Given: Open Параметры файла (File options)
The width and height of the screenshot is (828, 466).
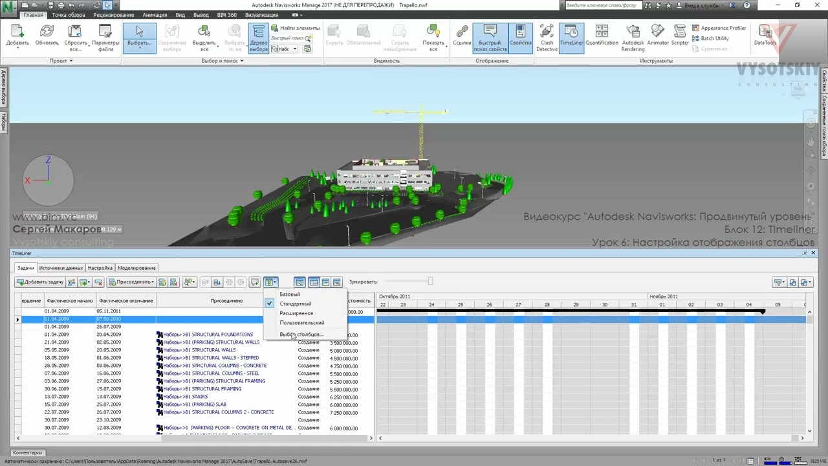Looking at the screenshot, I should click(105, 39).
